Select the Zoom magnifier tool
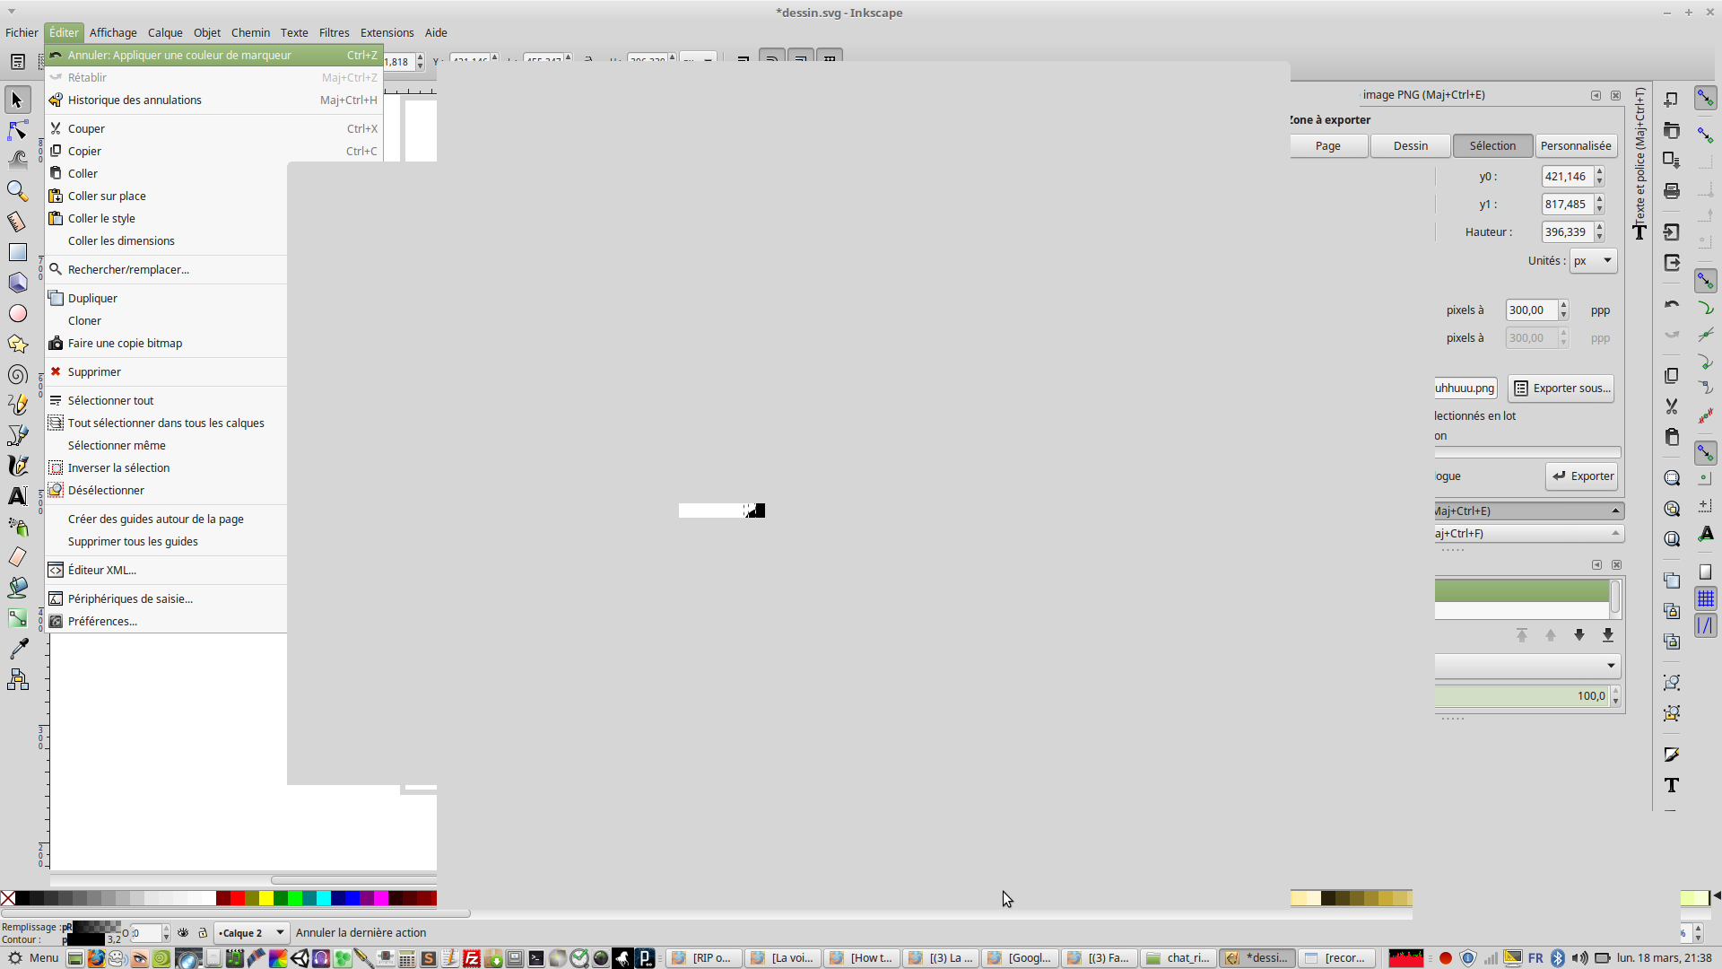 [17, 191]
